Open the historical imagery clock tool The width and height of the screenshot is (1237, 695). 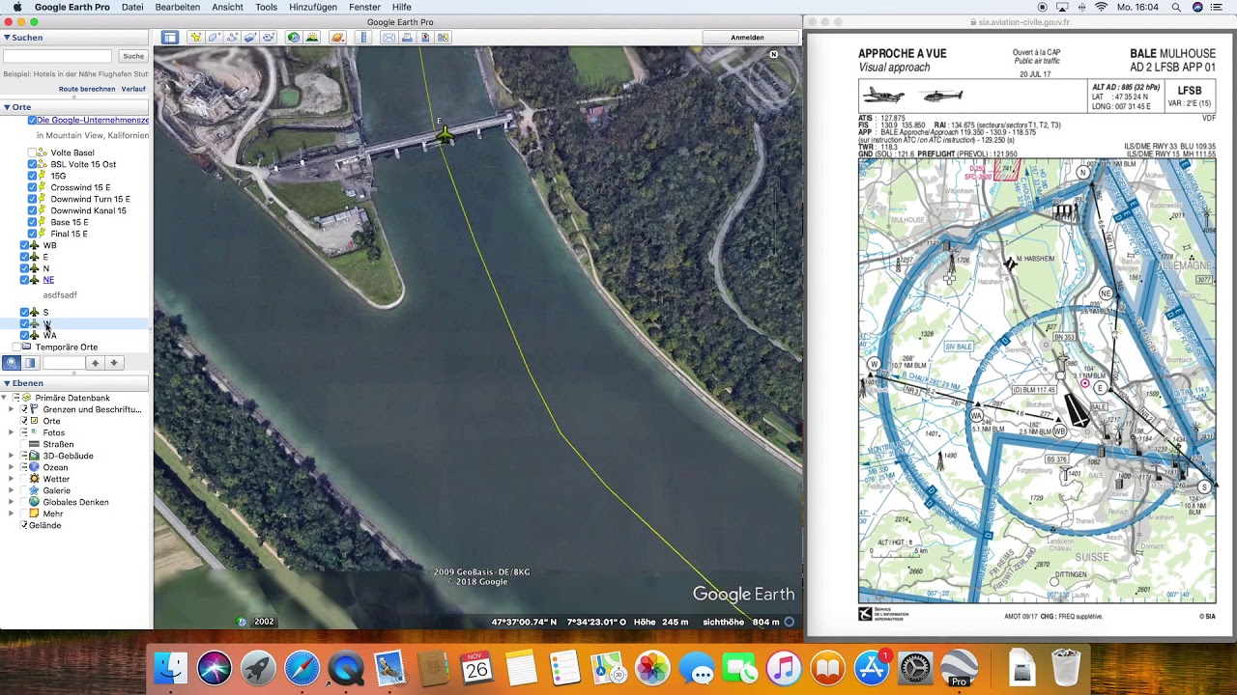click(x=294, y=38)
